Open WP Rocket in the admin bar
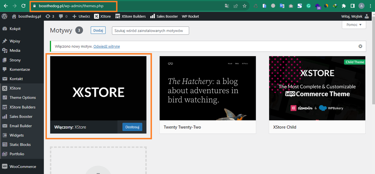This screenshot has width=375, height=174. pos(190,16)
